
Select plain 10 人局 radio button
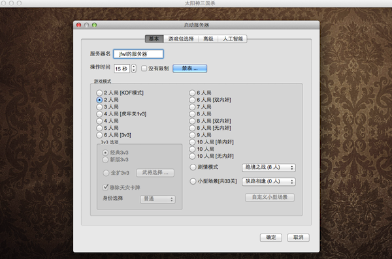pyautogui.click(x=192, y=149)
